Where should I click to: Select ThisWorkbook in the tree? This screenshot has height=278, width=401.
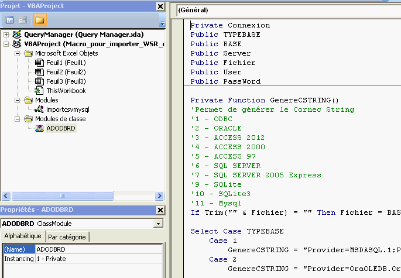click(x=66, y=91)
